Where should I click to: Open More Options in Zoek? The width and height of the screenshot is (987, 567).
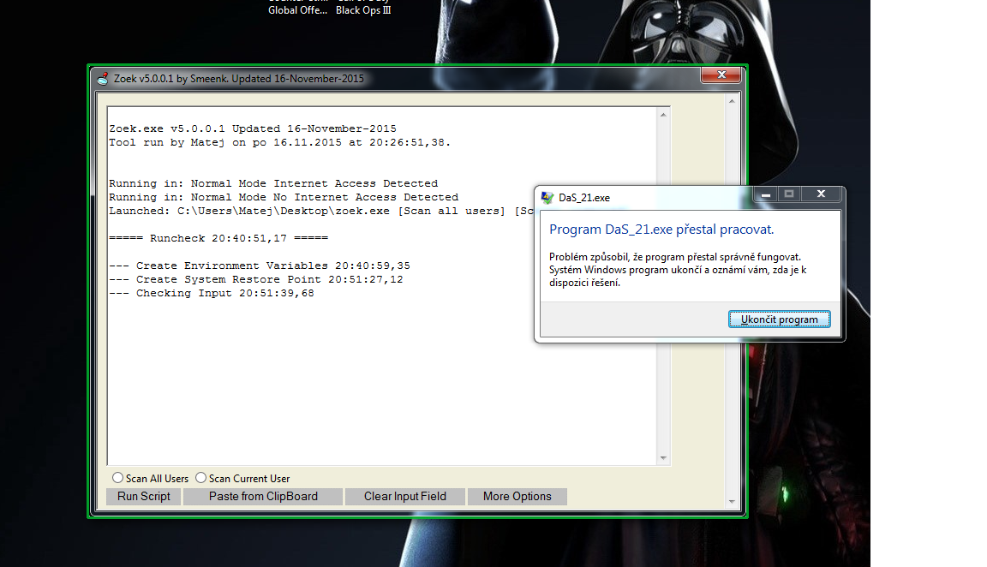click(517, 497)
